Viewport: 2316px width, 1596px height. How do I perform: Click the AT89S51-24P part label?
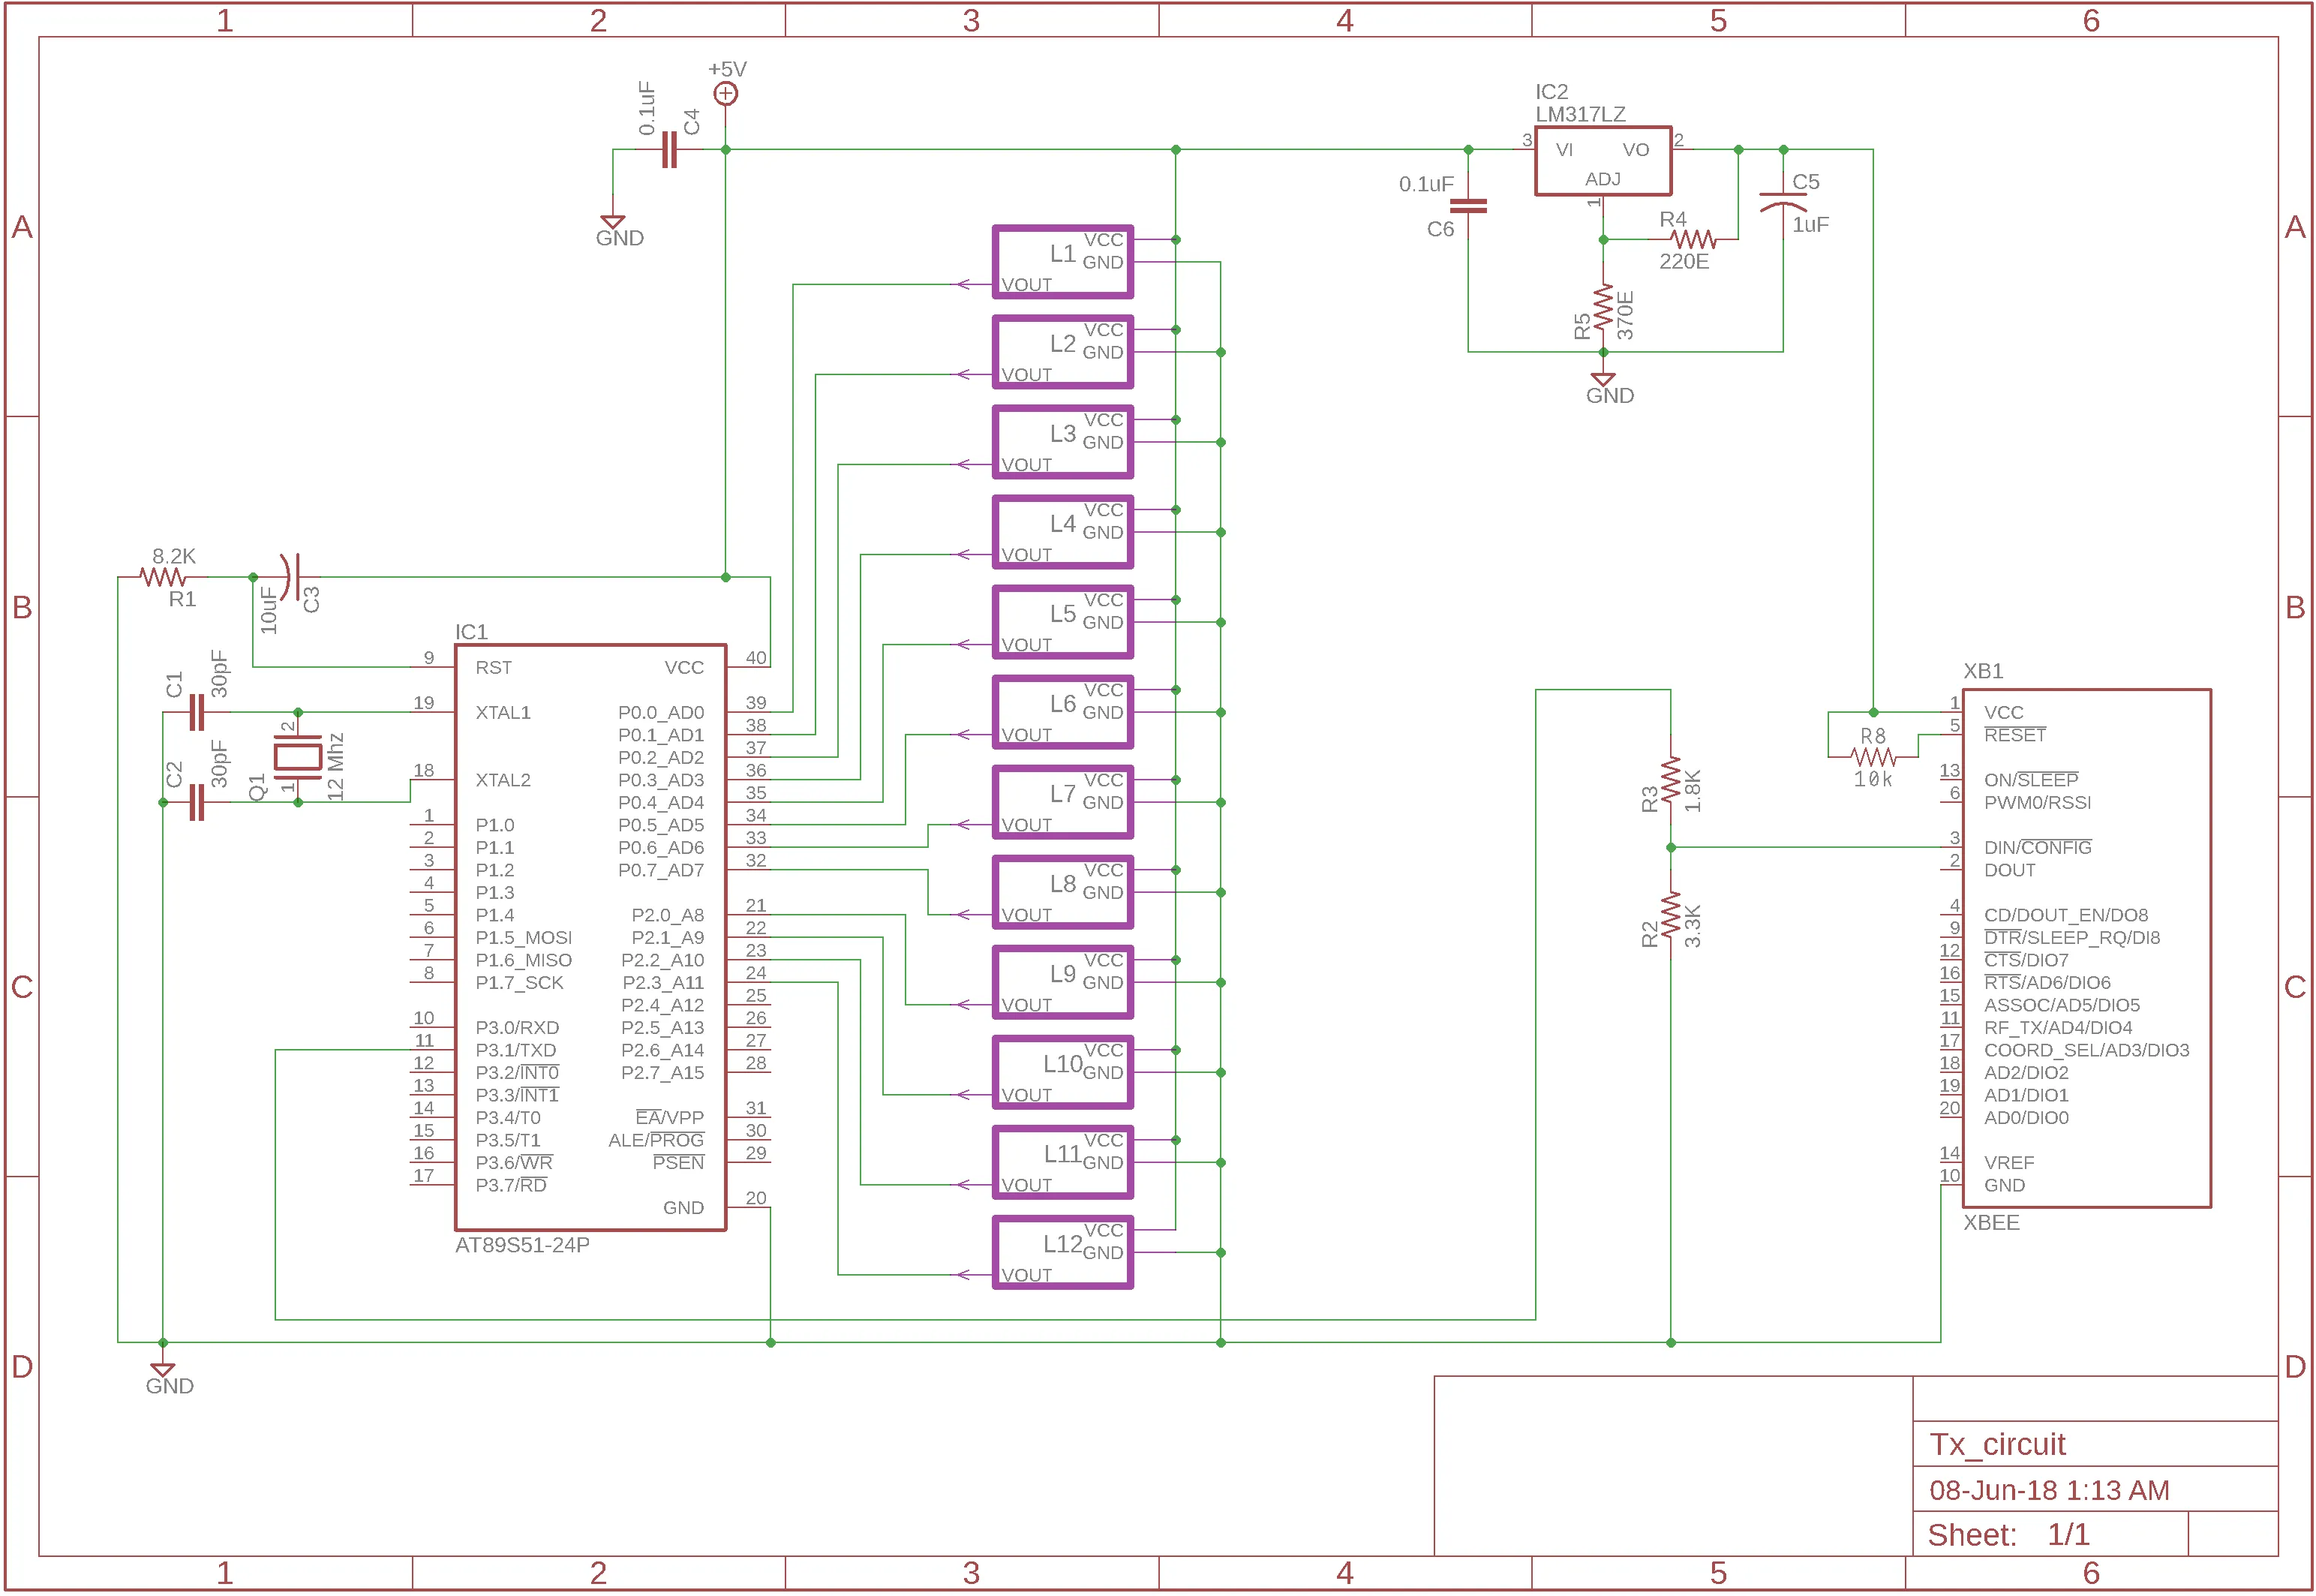tap(521, 1245)
